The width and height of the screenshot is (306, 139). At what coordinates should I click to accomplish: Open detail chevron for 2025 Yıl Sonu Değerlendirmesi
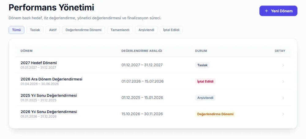tap(283, 98)
